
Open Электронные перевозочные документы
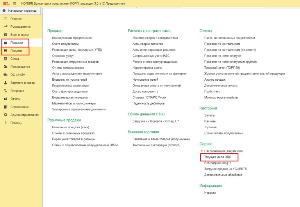click(79, 109)
